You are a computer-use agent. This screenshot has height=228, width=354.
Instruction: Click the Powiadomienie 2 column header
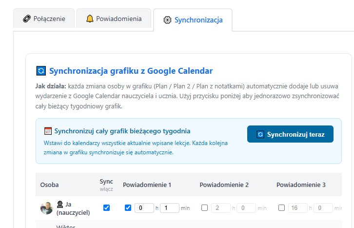pyautogui.click(x=224, y=185)
